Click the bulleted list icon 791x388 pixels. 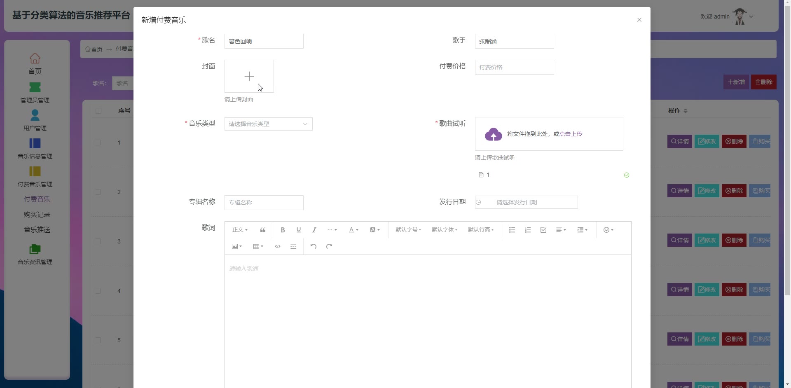[512, 230]
